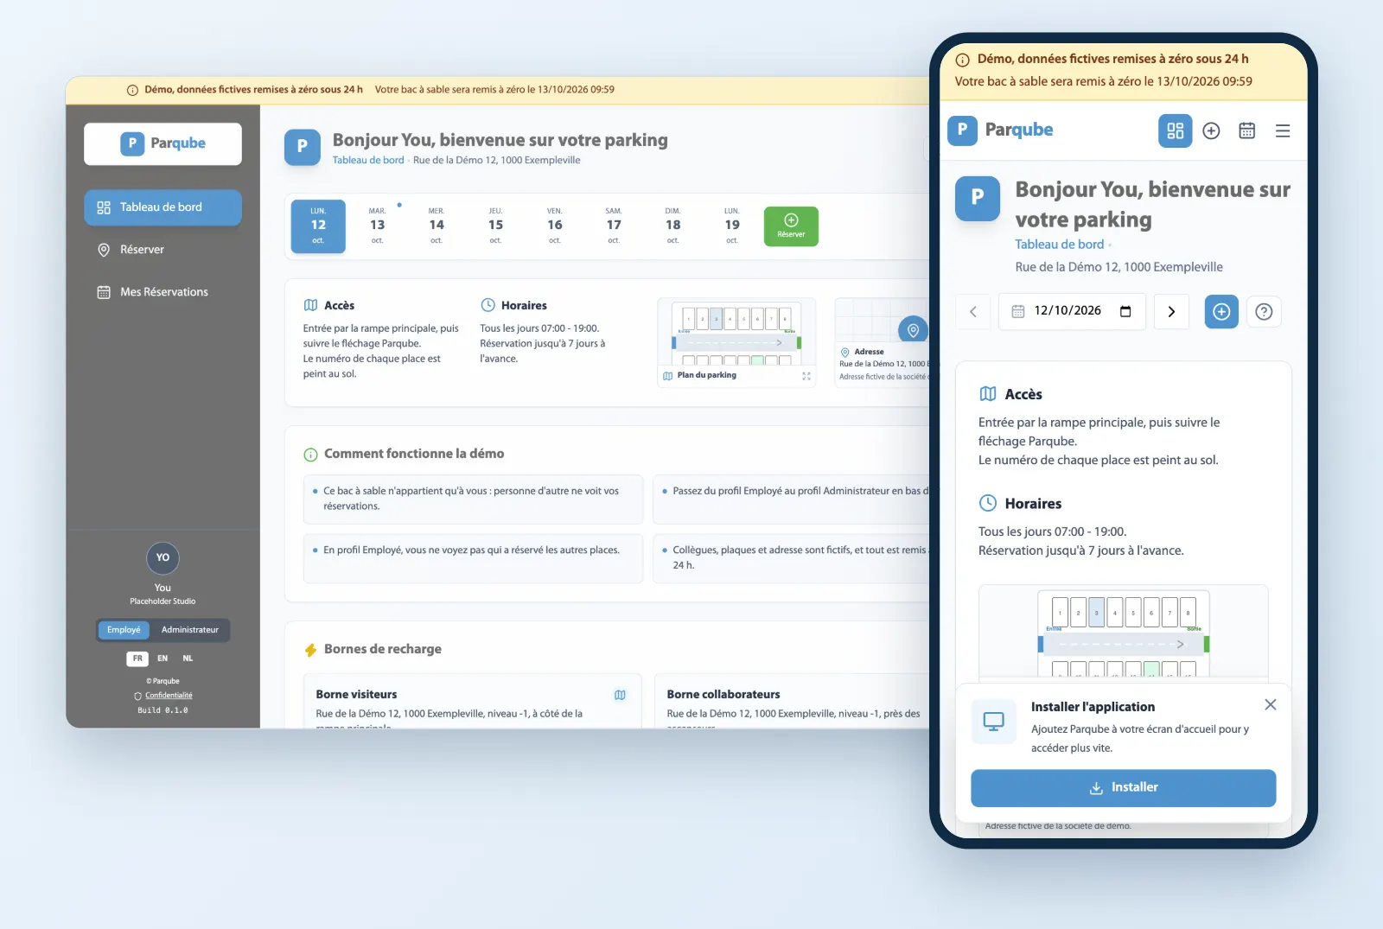Select Lun. 19 oct. day
1383x929 pixels.
(x=732, y=226)
